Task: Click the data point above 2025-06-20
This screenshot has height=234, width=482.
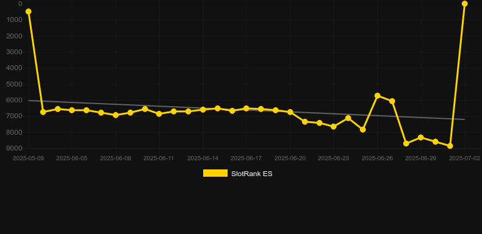Action: (x=290, y=112)
